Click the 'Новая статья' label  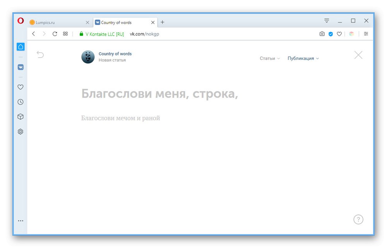tap(112, 60)
